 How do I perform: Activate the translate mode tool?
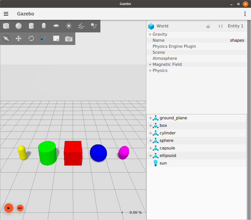pos(19,39)
